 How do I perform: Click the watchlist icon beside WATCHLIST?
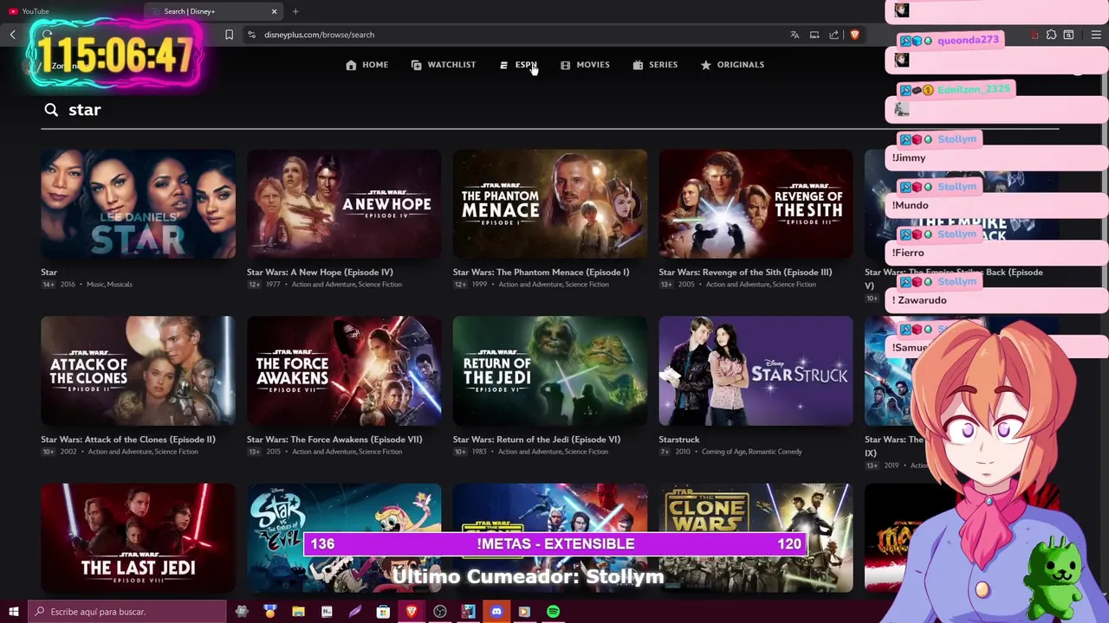pyautogui.click(x=417, y=65)
